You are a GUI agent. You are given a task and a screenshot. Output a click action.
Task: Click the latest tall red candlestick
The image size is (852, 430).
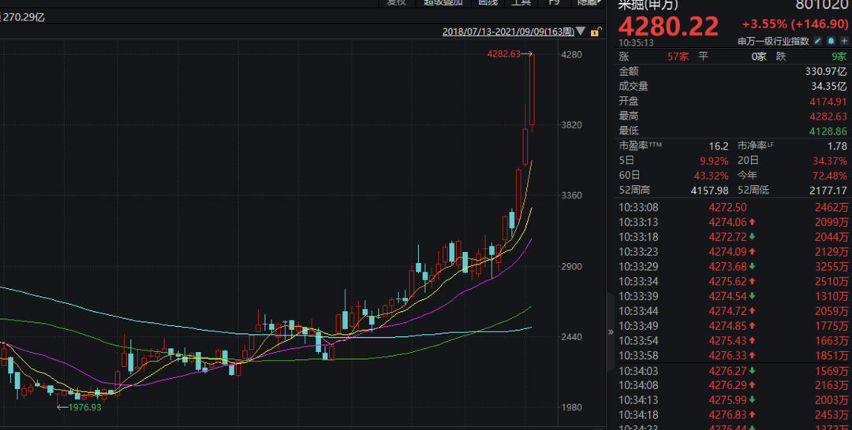[532, 91]
